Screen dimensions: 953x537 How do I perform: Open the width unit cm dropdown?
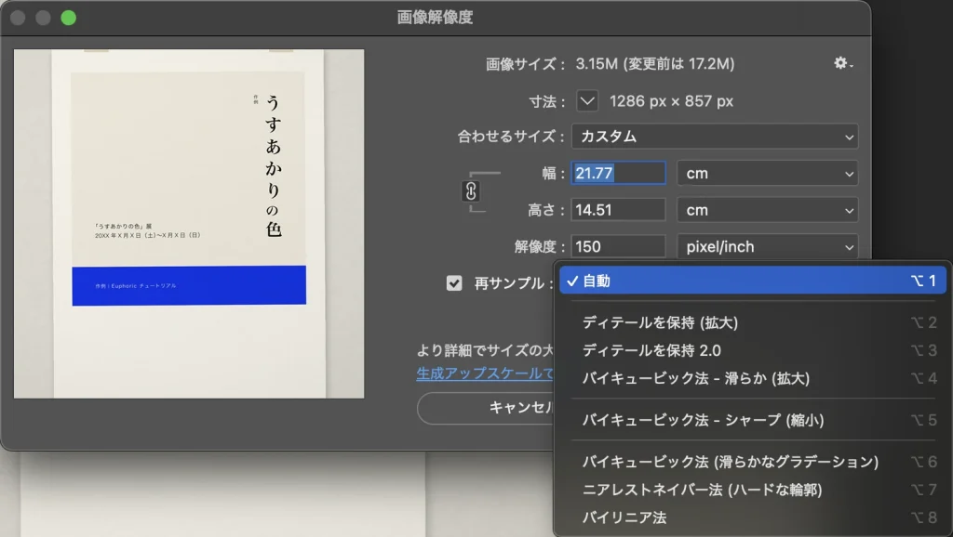click(767, 174)
